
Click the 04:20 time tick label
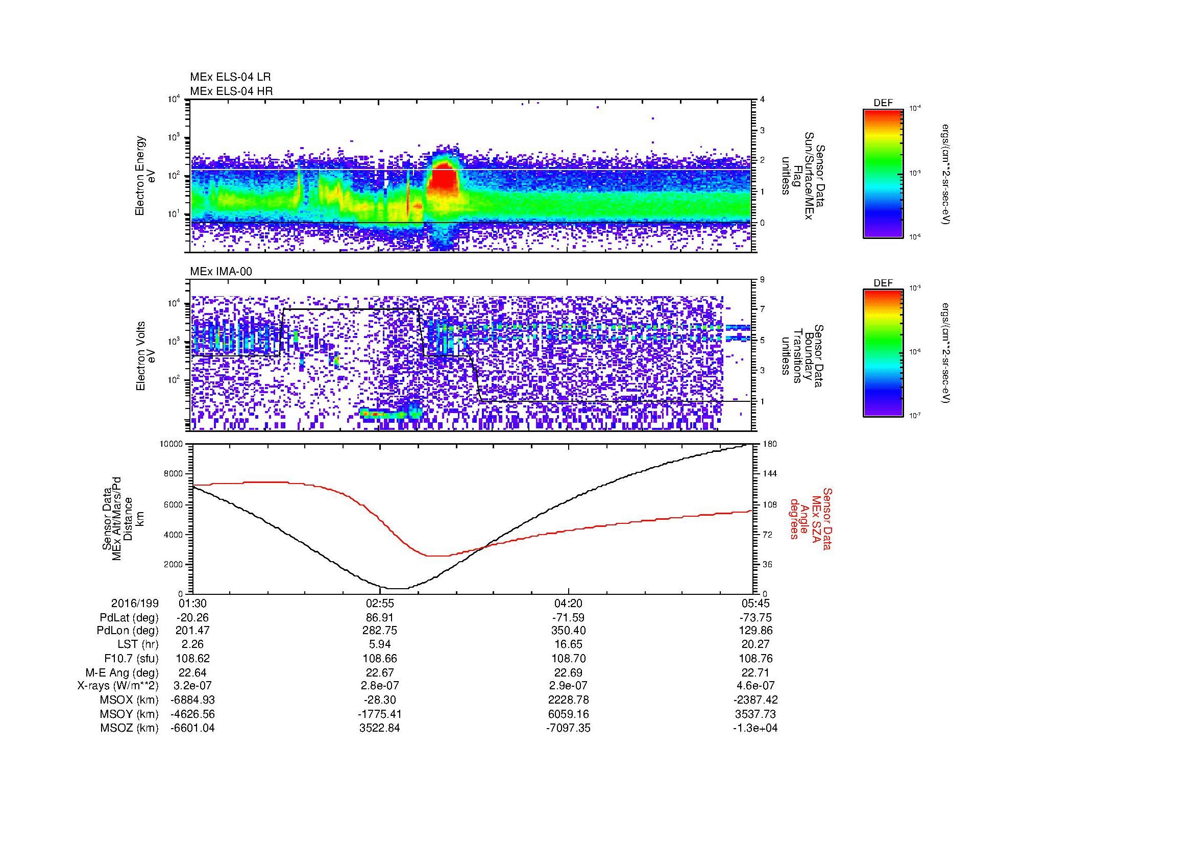tap(568, 603)
